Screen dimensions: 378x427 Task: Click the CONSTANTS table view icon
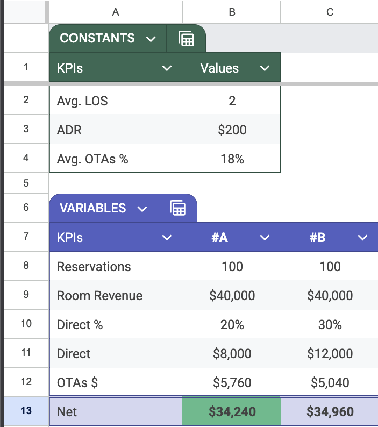point(186,39)
